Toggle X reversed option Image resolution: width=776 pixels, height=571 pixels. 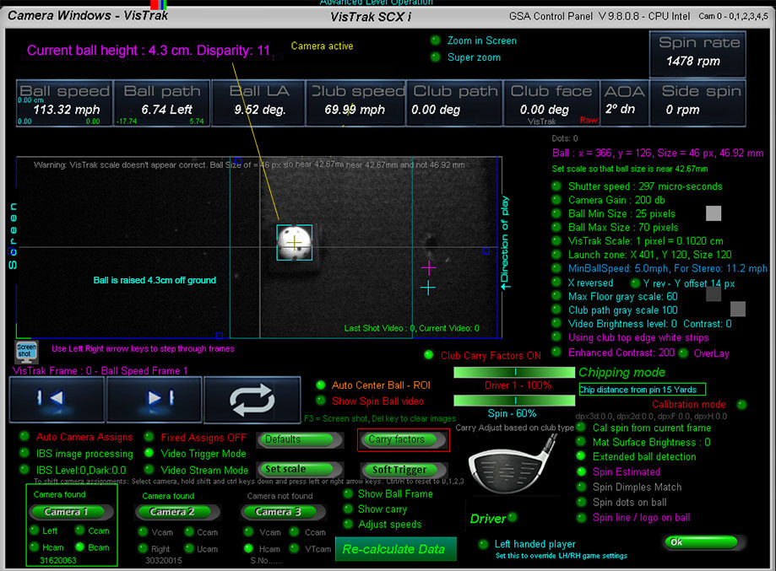pos(556,283)
